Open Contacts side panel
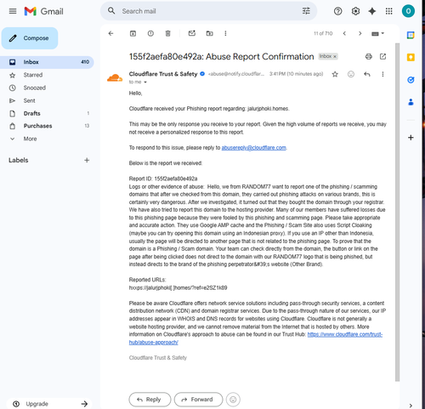425x409 pixels. (411, 102)
